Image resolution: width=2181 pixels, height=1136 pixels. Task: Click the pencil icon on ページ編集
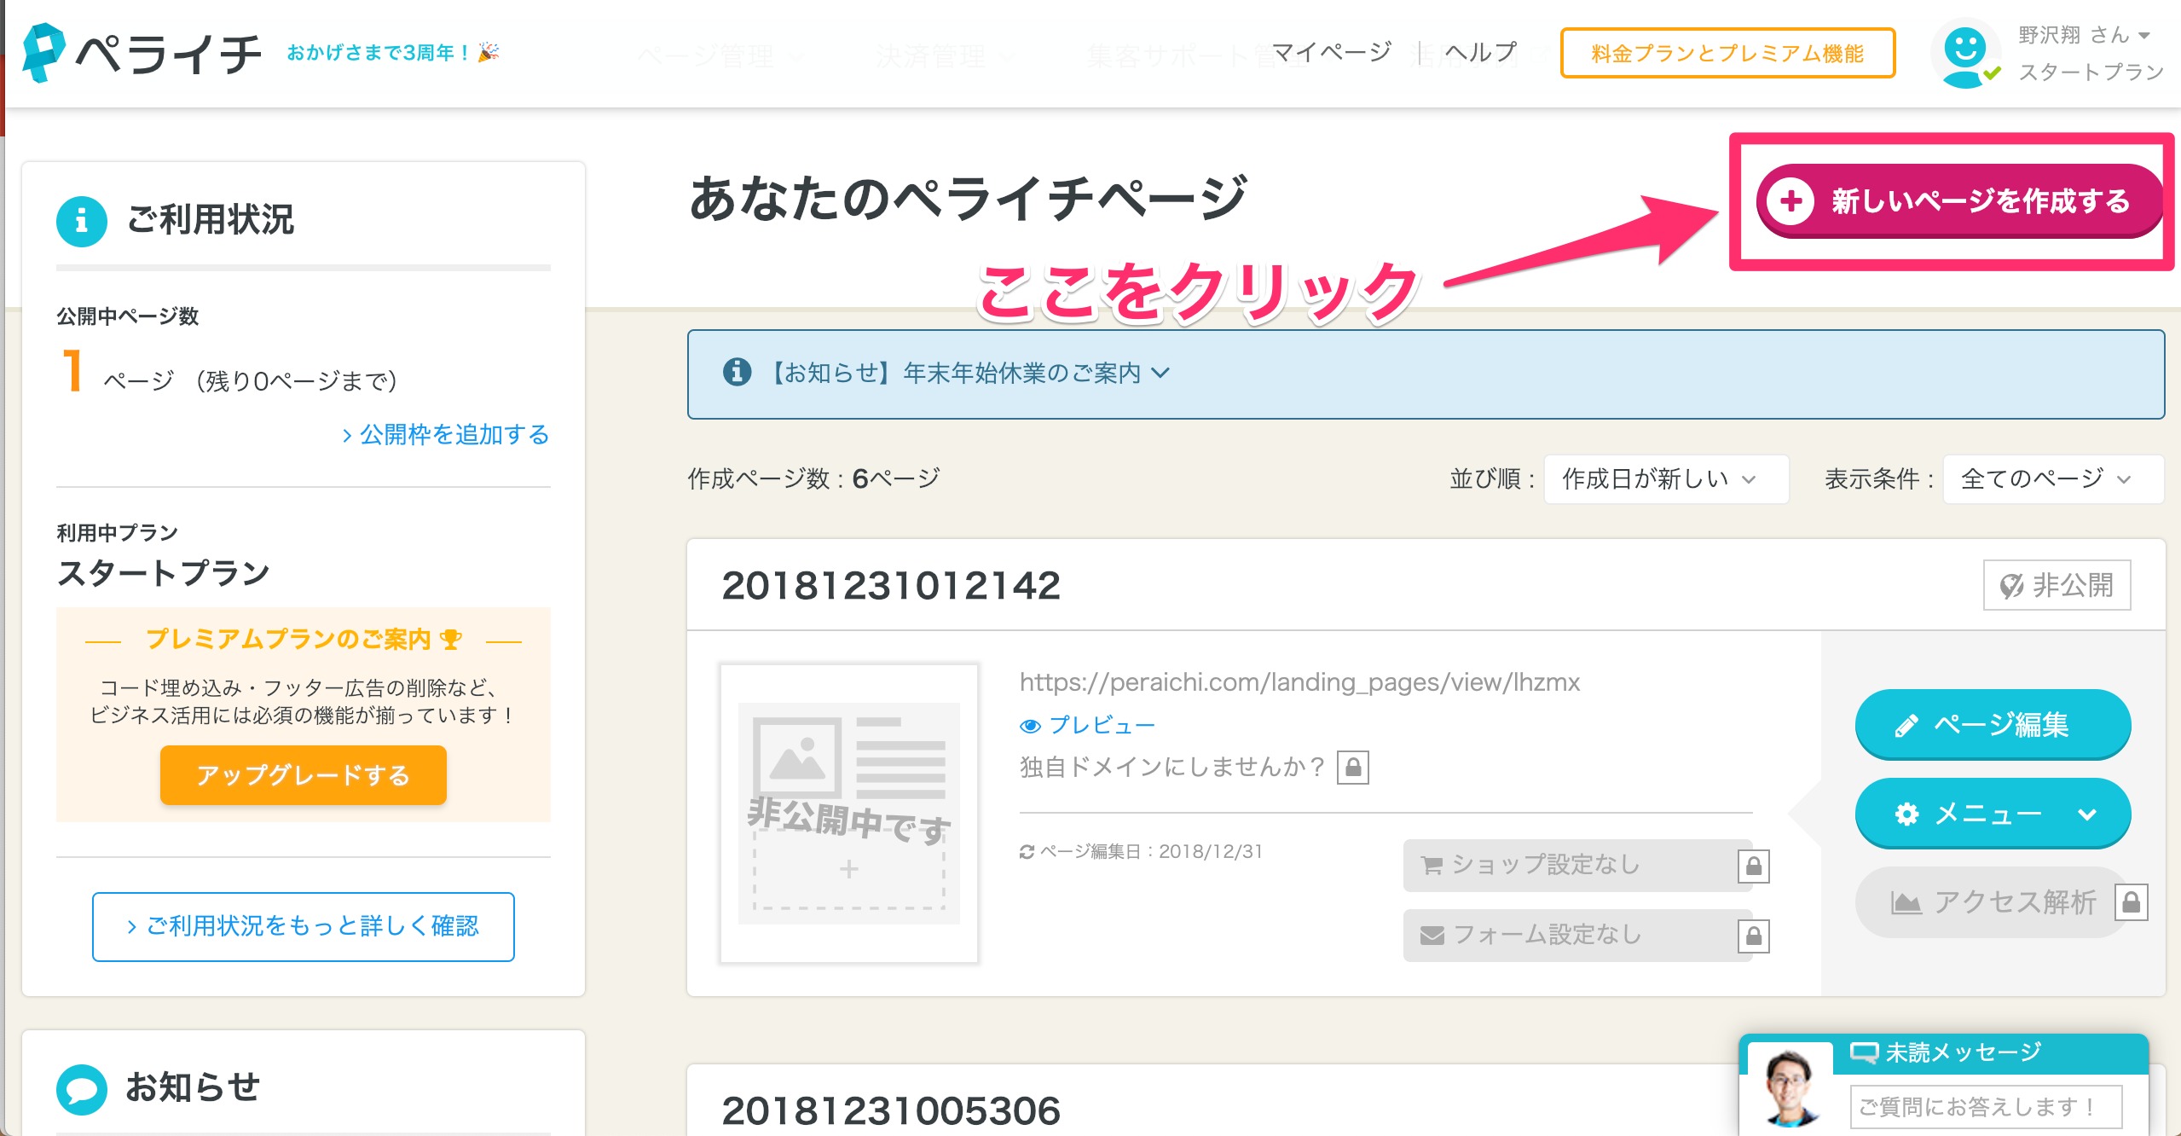tap(1906, 726)
